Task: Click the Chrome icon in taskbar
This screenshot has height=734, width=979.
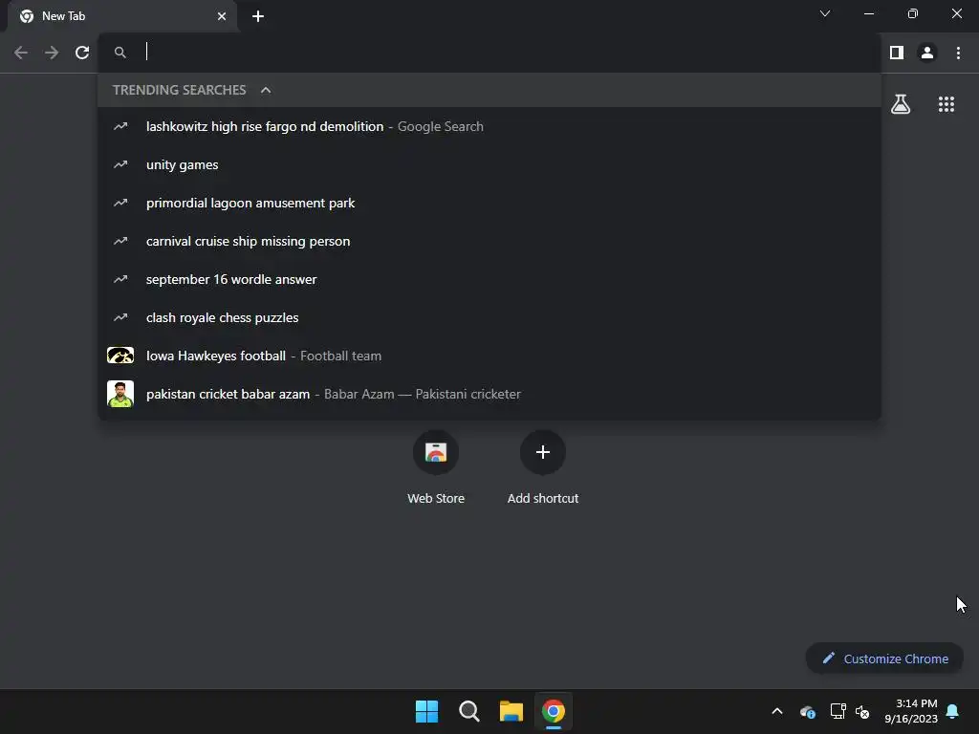Action: (554, 711)
